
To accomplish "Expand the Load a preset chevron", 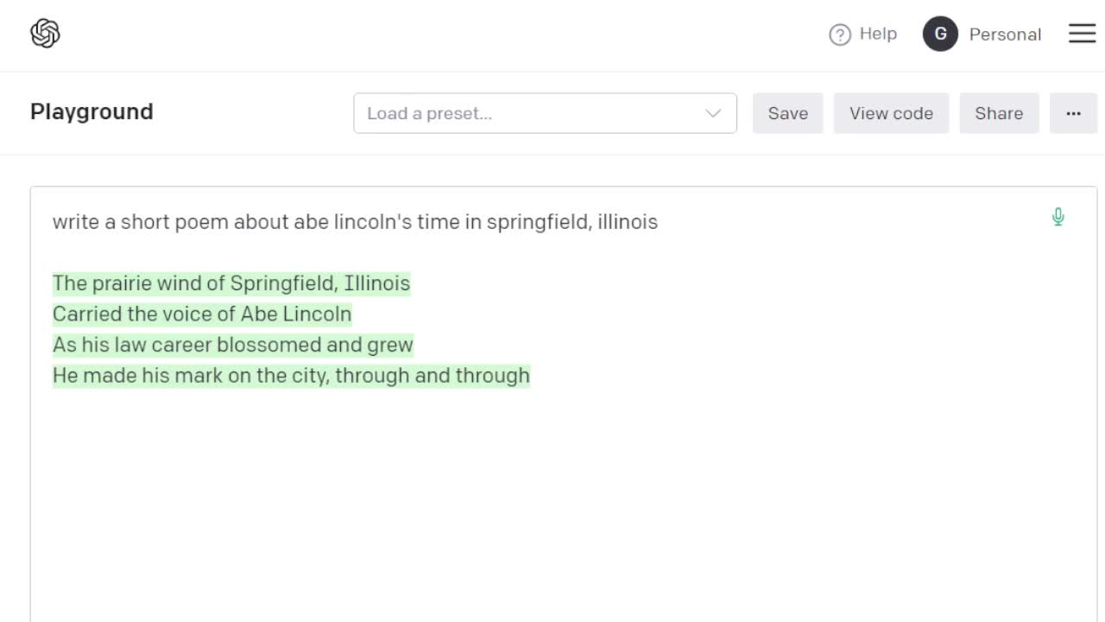I will point(713,113).
